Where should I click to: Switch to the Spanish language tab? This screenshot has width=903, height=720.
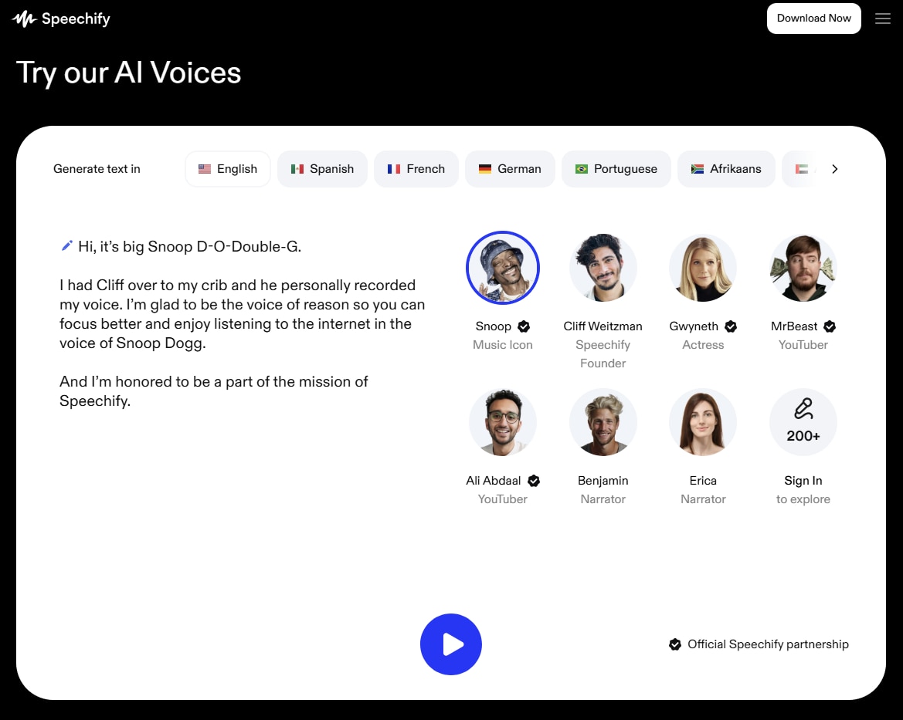click(x=322, y=169)
